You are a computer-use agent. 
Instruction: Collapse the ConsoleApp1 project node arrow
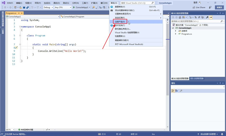173,28
